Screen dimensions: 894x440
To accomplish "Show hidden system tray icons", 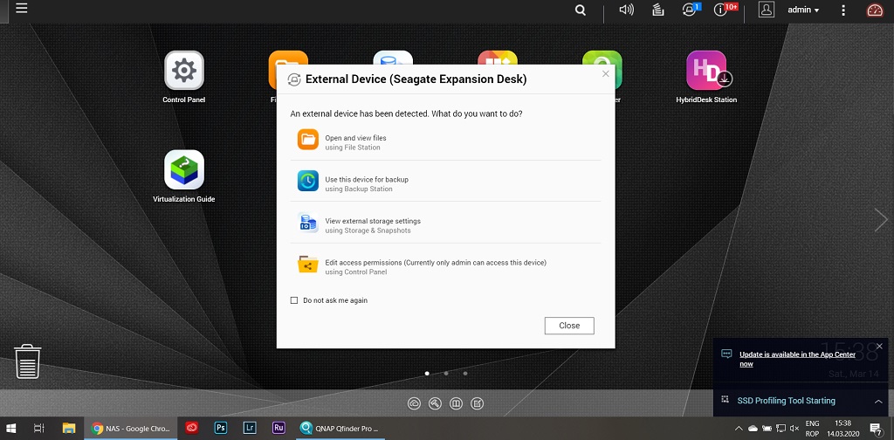I will (739, 428).
